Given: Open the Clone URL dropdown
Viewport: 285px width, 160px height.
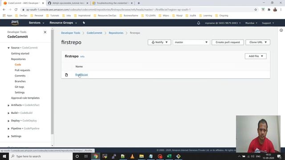Looking at the screenshot, I should coord(258,42).
